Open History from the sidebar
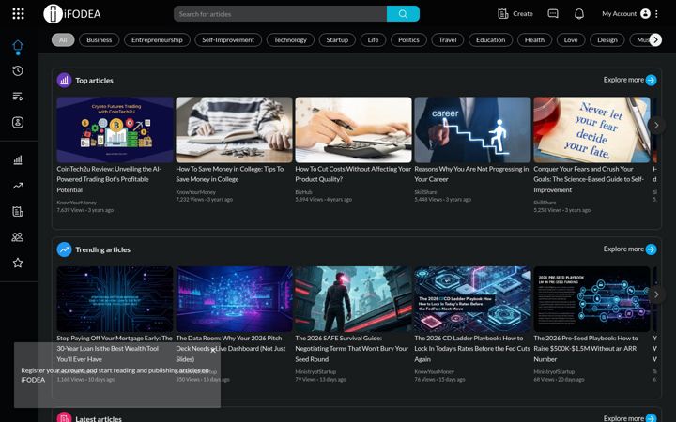Image resolution: width=676 pixels, height=422 pixels. (x=18, y=70)
